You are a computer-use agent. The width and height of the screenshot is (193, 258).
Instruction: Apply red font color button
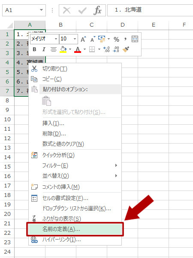(78, 49)
